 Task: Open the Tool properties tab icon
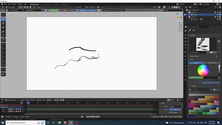[185, 31]
